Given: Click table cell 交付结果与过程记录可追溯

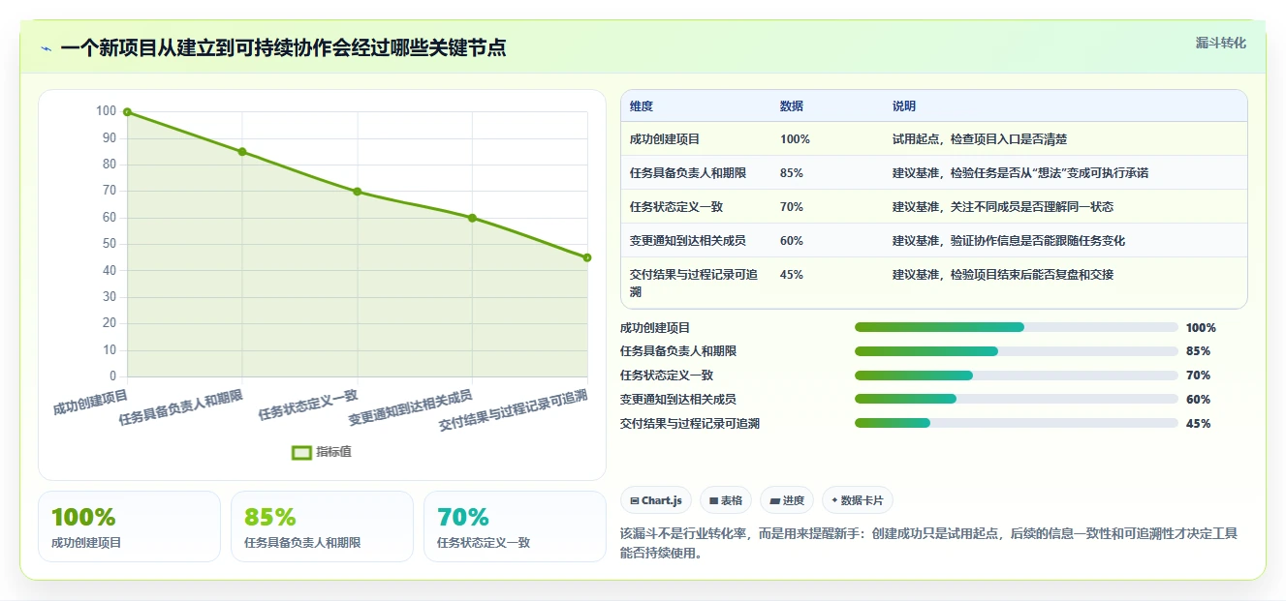Looking at the screenshot, I should point(694,284).
